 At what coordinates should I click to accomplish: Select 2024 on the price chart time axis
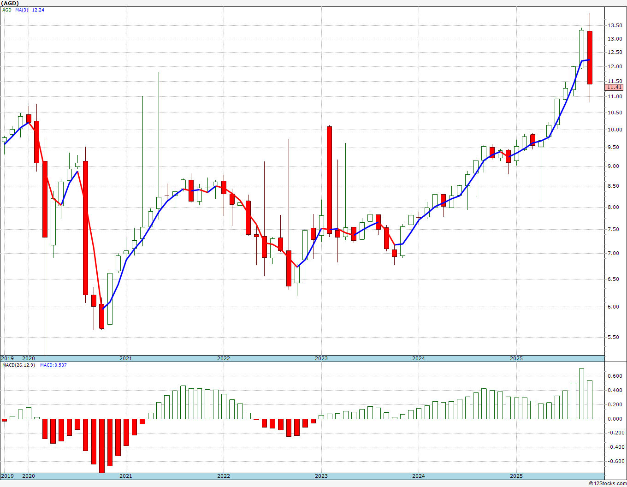pyautogui.click(x=419, y=358)
